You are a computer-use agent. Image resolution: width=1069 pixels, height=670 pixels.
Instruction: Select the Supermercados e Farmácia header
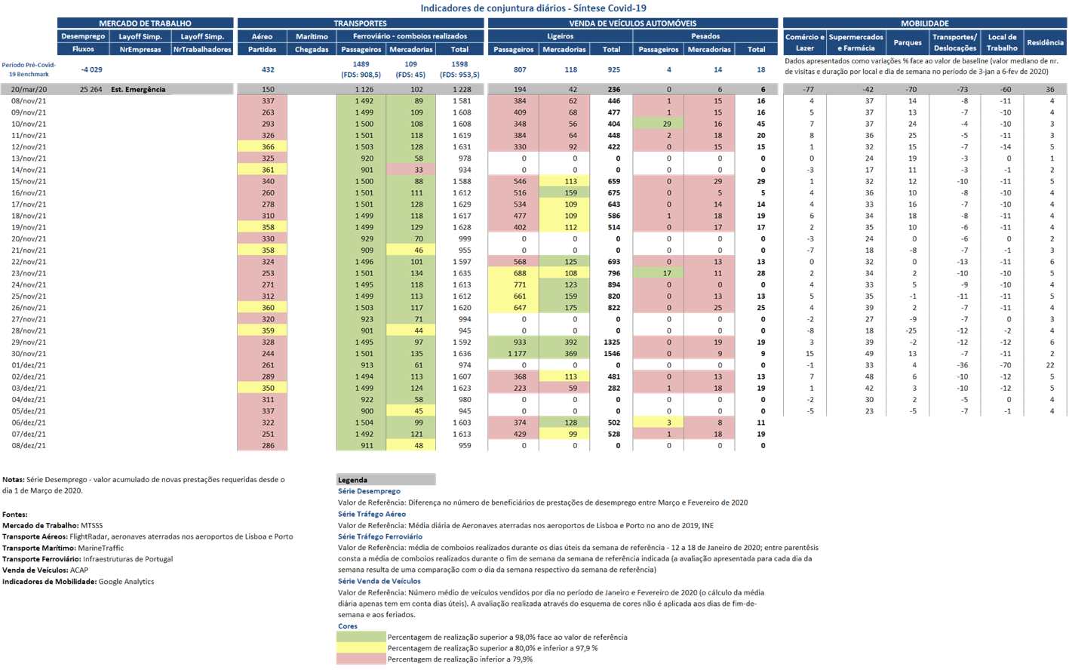click(x=856, y=42)
